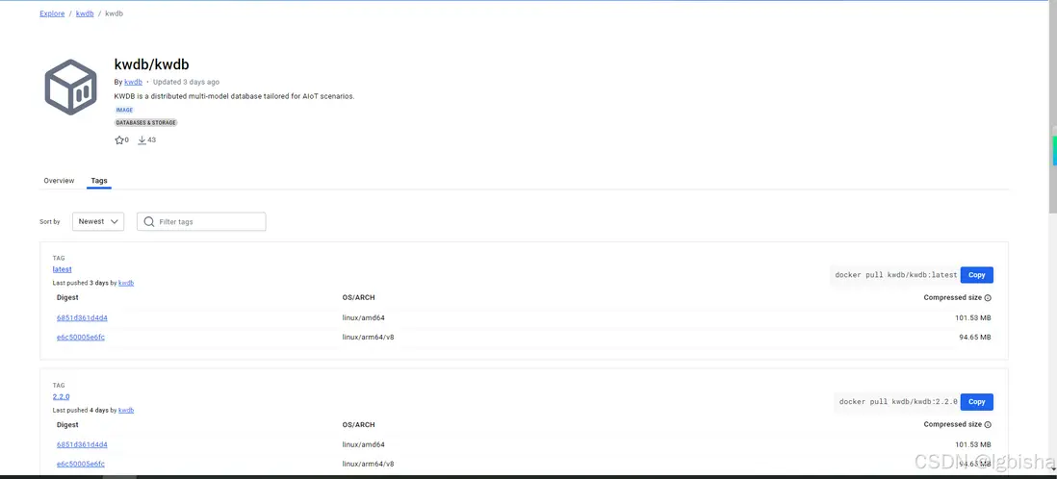Click the docker pull kwdb/kwdb:latest command text

click(896, 275)
